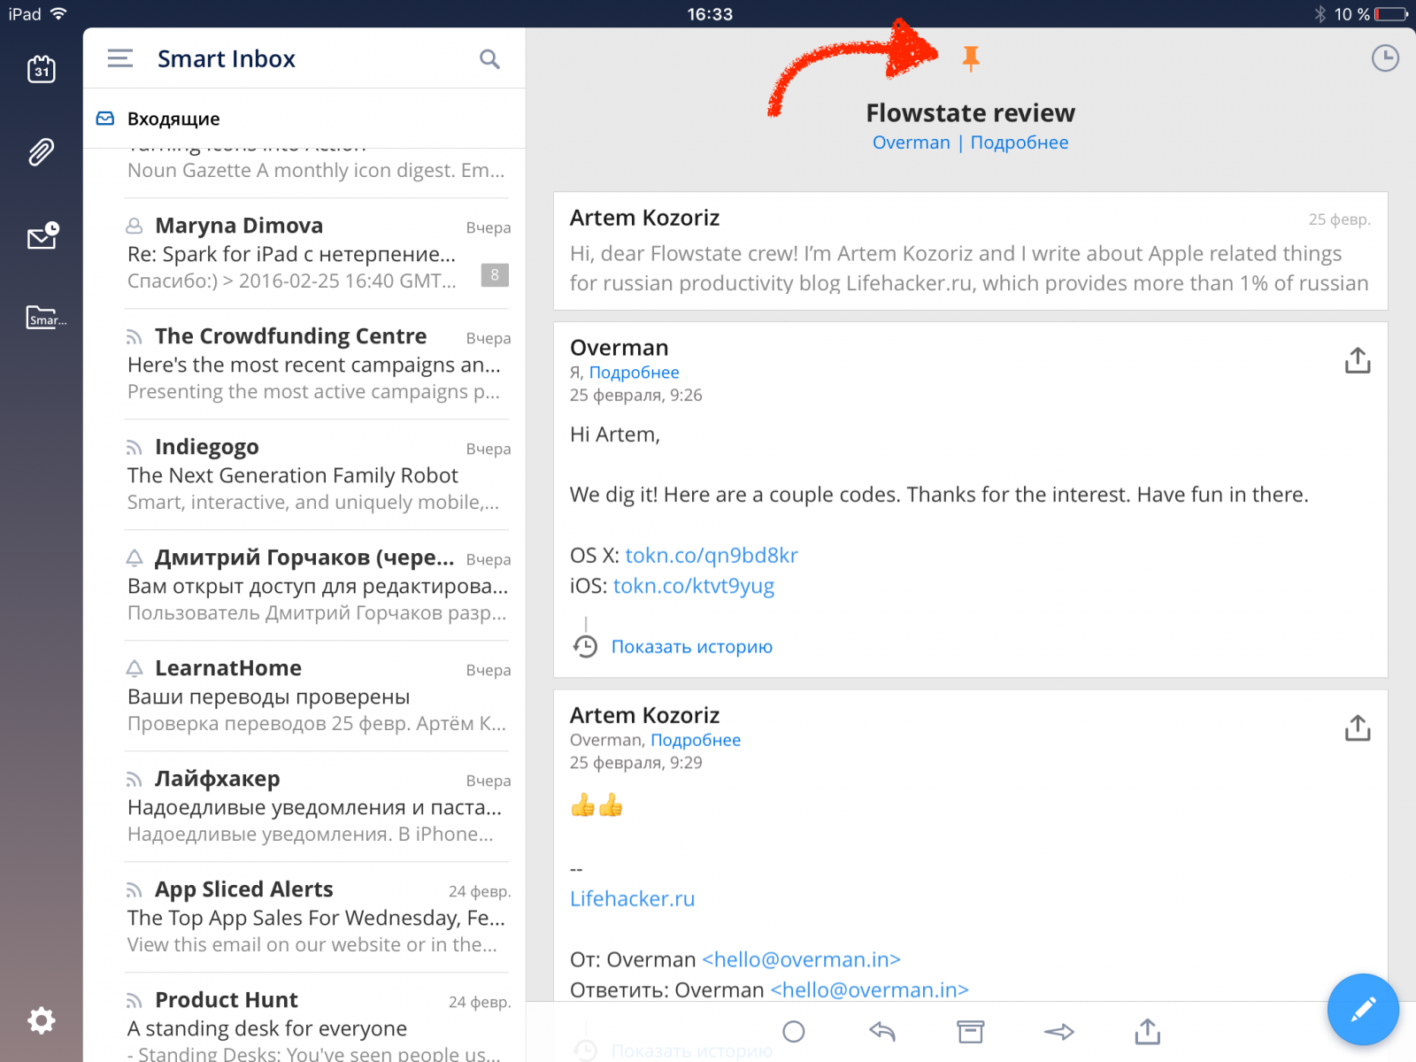This screenshot has height=1062, width=1416.
Task: Open Noun Gazette email preview
Action: 304,172
